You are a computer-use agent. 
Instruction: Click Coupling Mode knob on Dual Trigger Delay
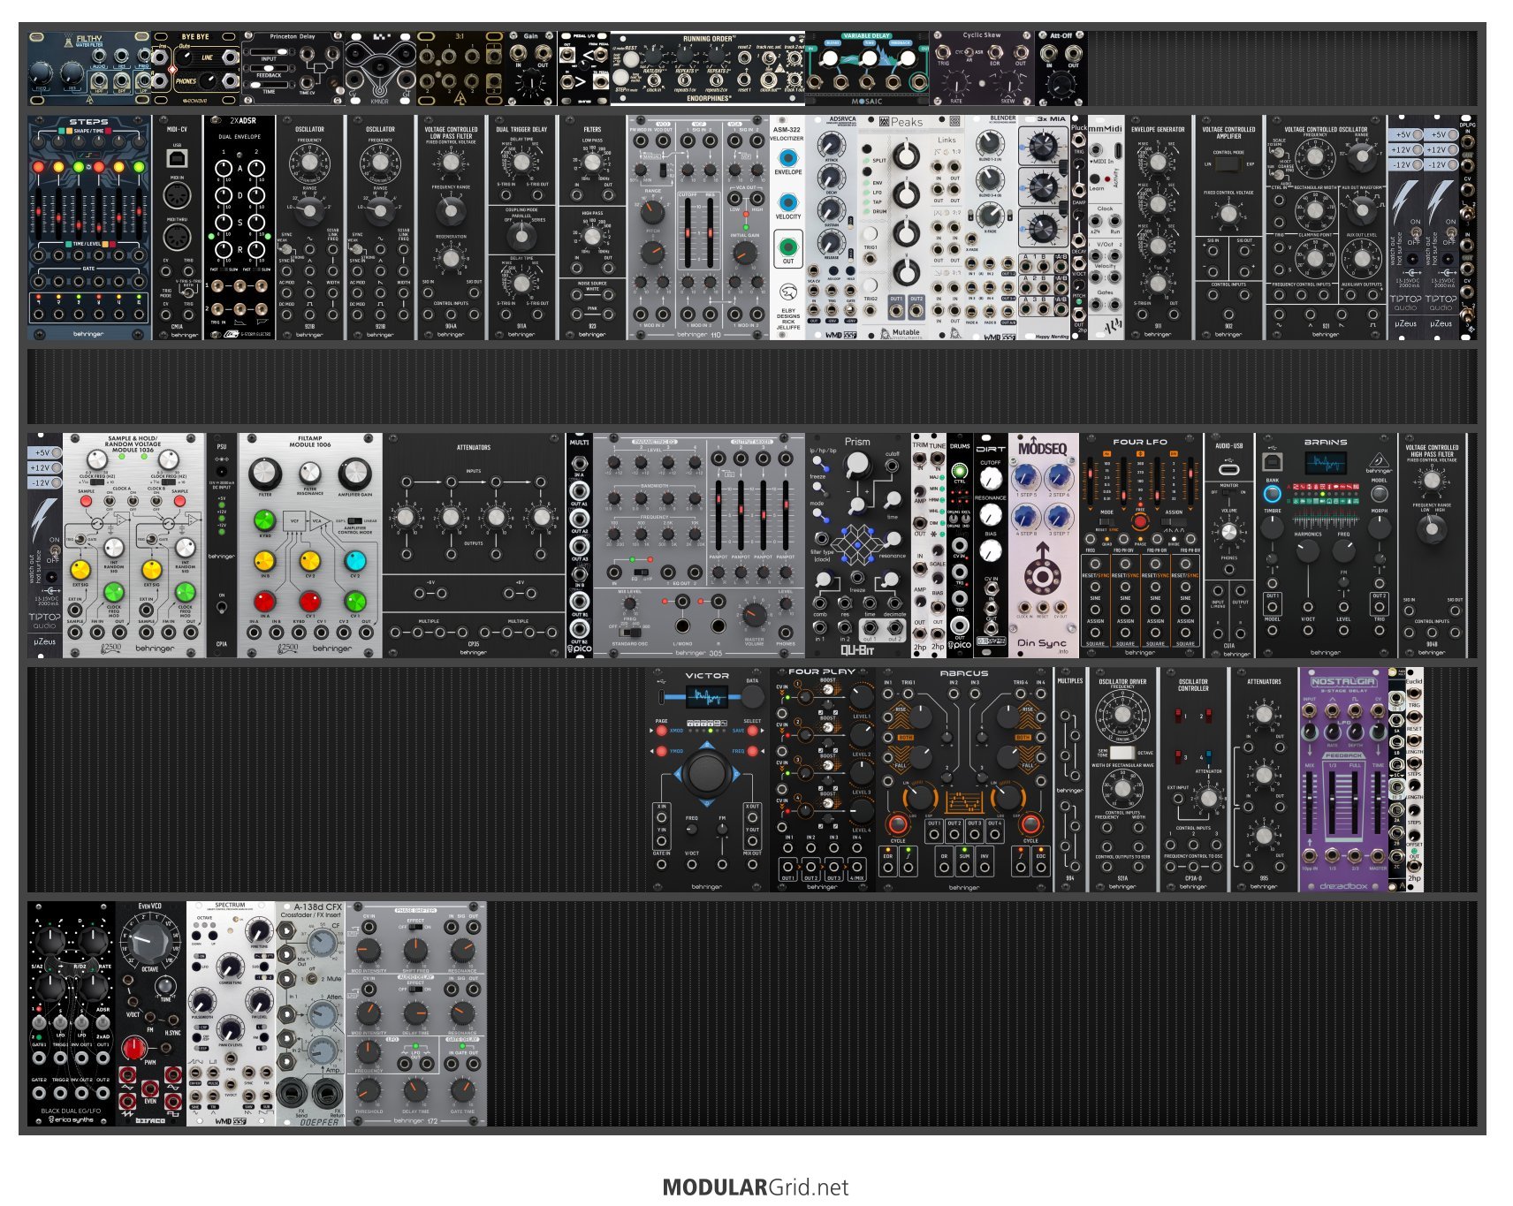coord(521,237)
